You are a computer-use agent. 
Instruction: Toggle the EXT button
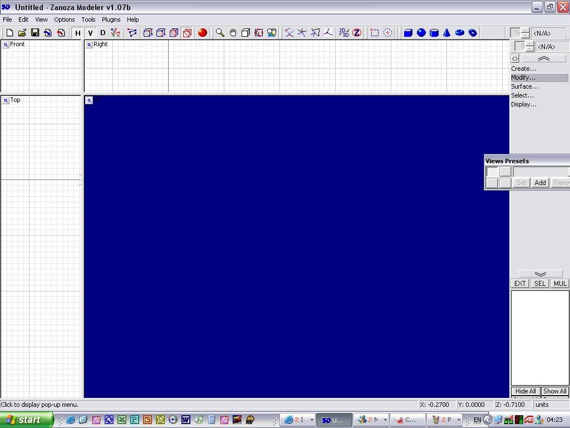point(520,284)
